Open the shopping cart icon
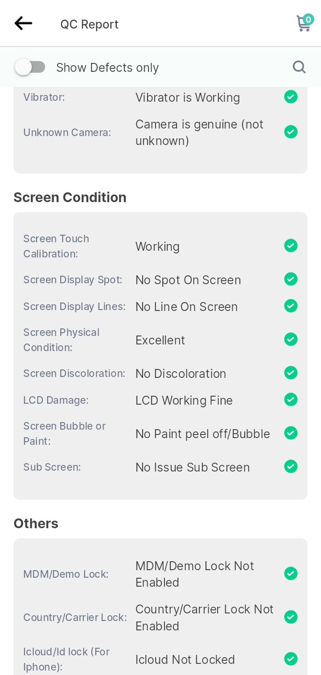 tap(305, 23)
